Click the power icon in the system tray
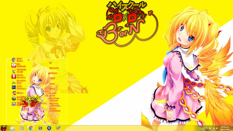233x131 pixels. (210, 128)
